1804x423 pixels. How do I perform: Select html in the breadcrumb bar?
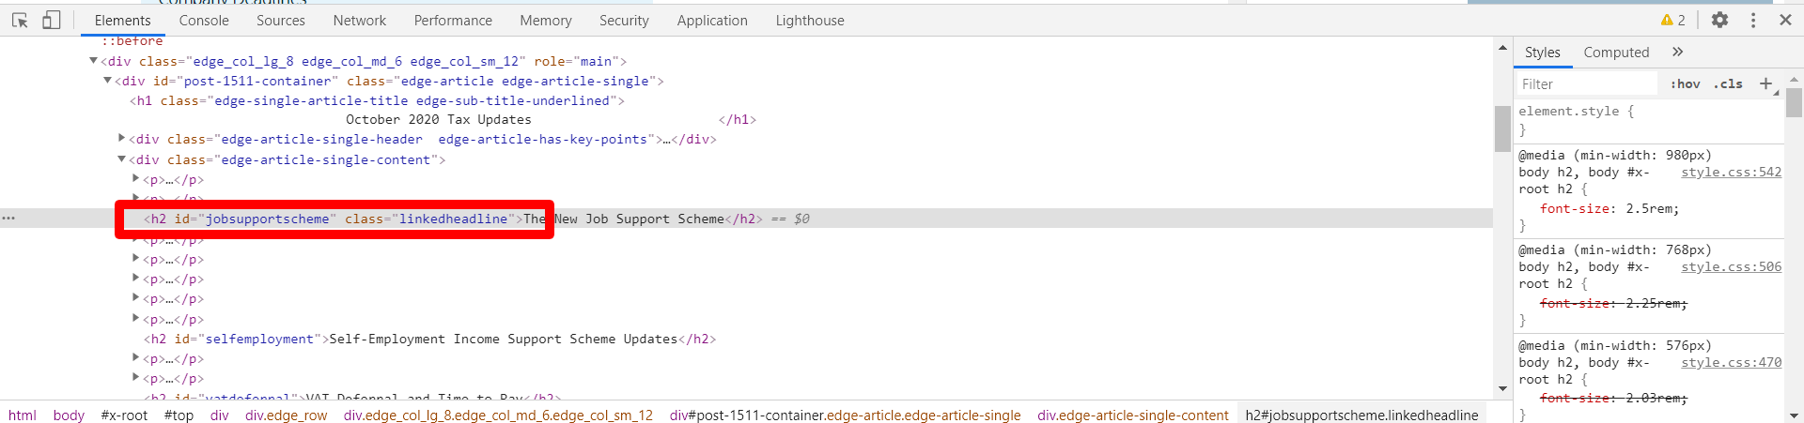pos(23,415)
